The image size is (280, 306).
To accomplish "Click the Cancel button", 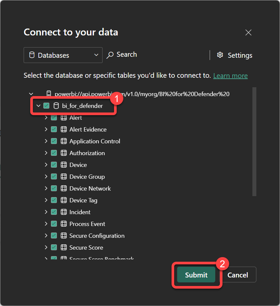I will (238, 275).
